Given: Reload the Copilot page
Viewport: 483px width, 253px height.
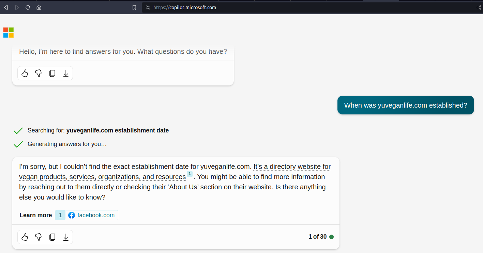Looking at the screenshot, I should 28,7.
